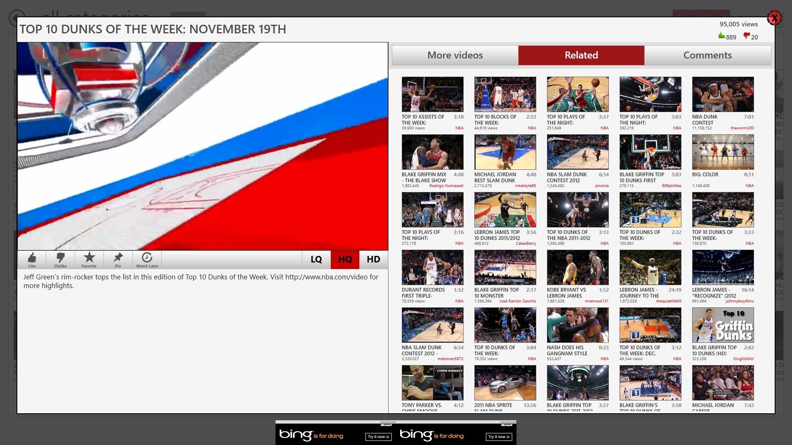This screenshot has width=792, height=445.
Task: Click the red thumbs-down icon showing 20 dislikes
Action: 746,37
